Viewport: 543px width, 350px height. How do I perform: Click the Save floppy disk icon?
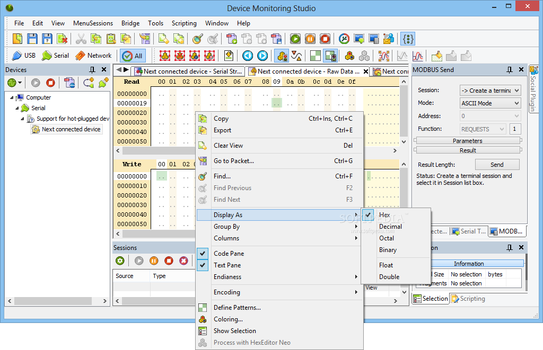point(32,39)
